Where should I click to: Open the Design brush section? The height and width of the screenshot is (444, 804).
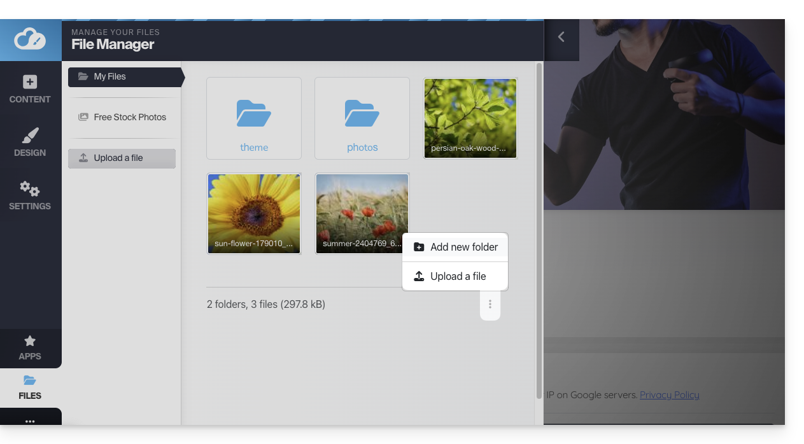(30, 142)
